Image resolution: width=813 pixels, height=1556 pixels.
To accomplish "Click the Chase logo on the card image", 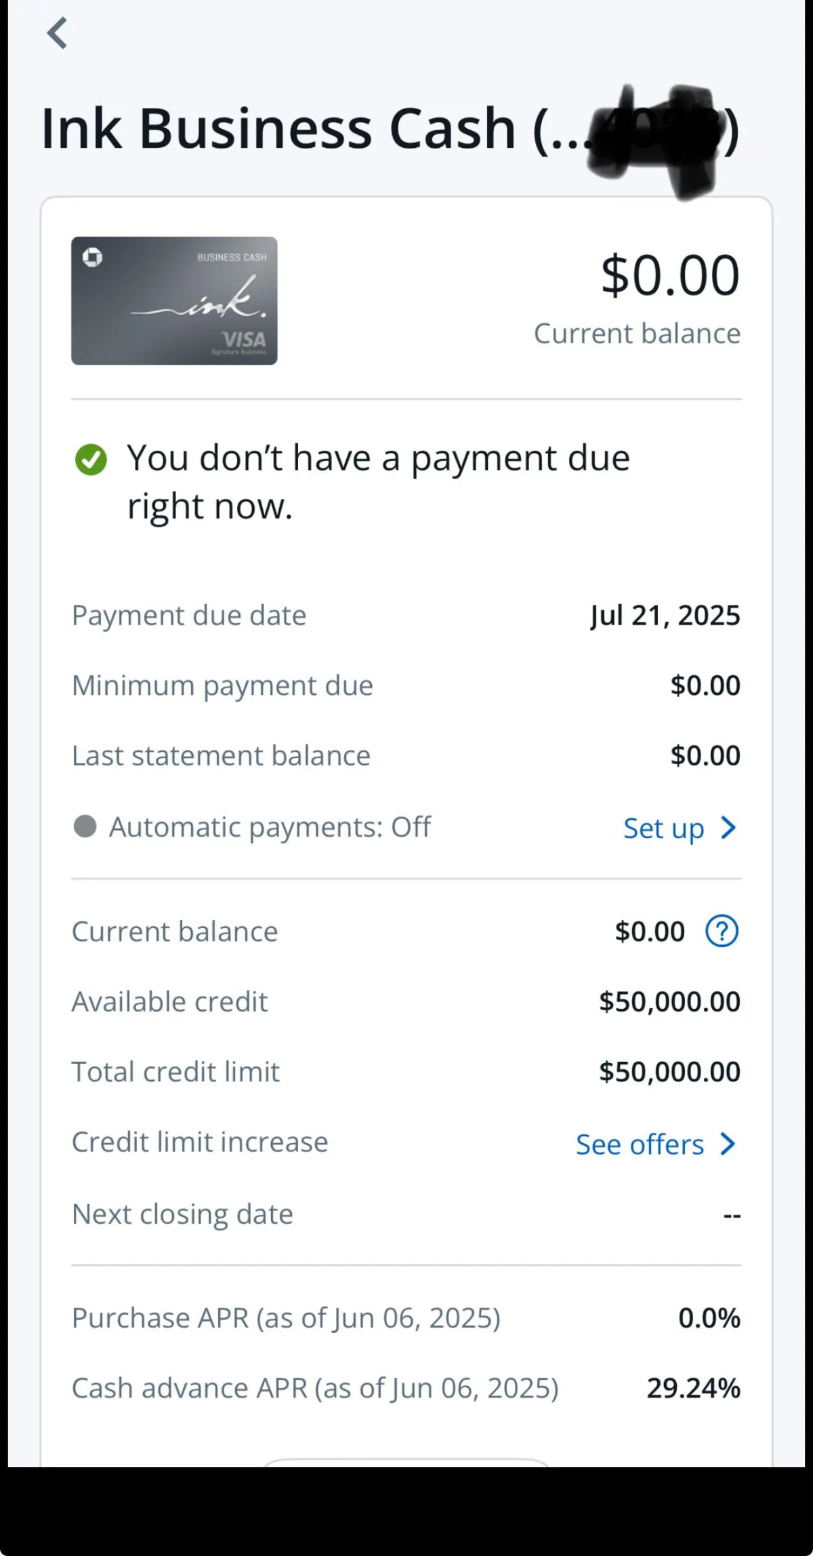I will tap(93, 258).
